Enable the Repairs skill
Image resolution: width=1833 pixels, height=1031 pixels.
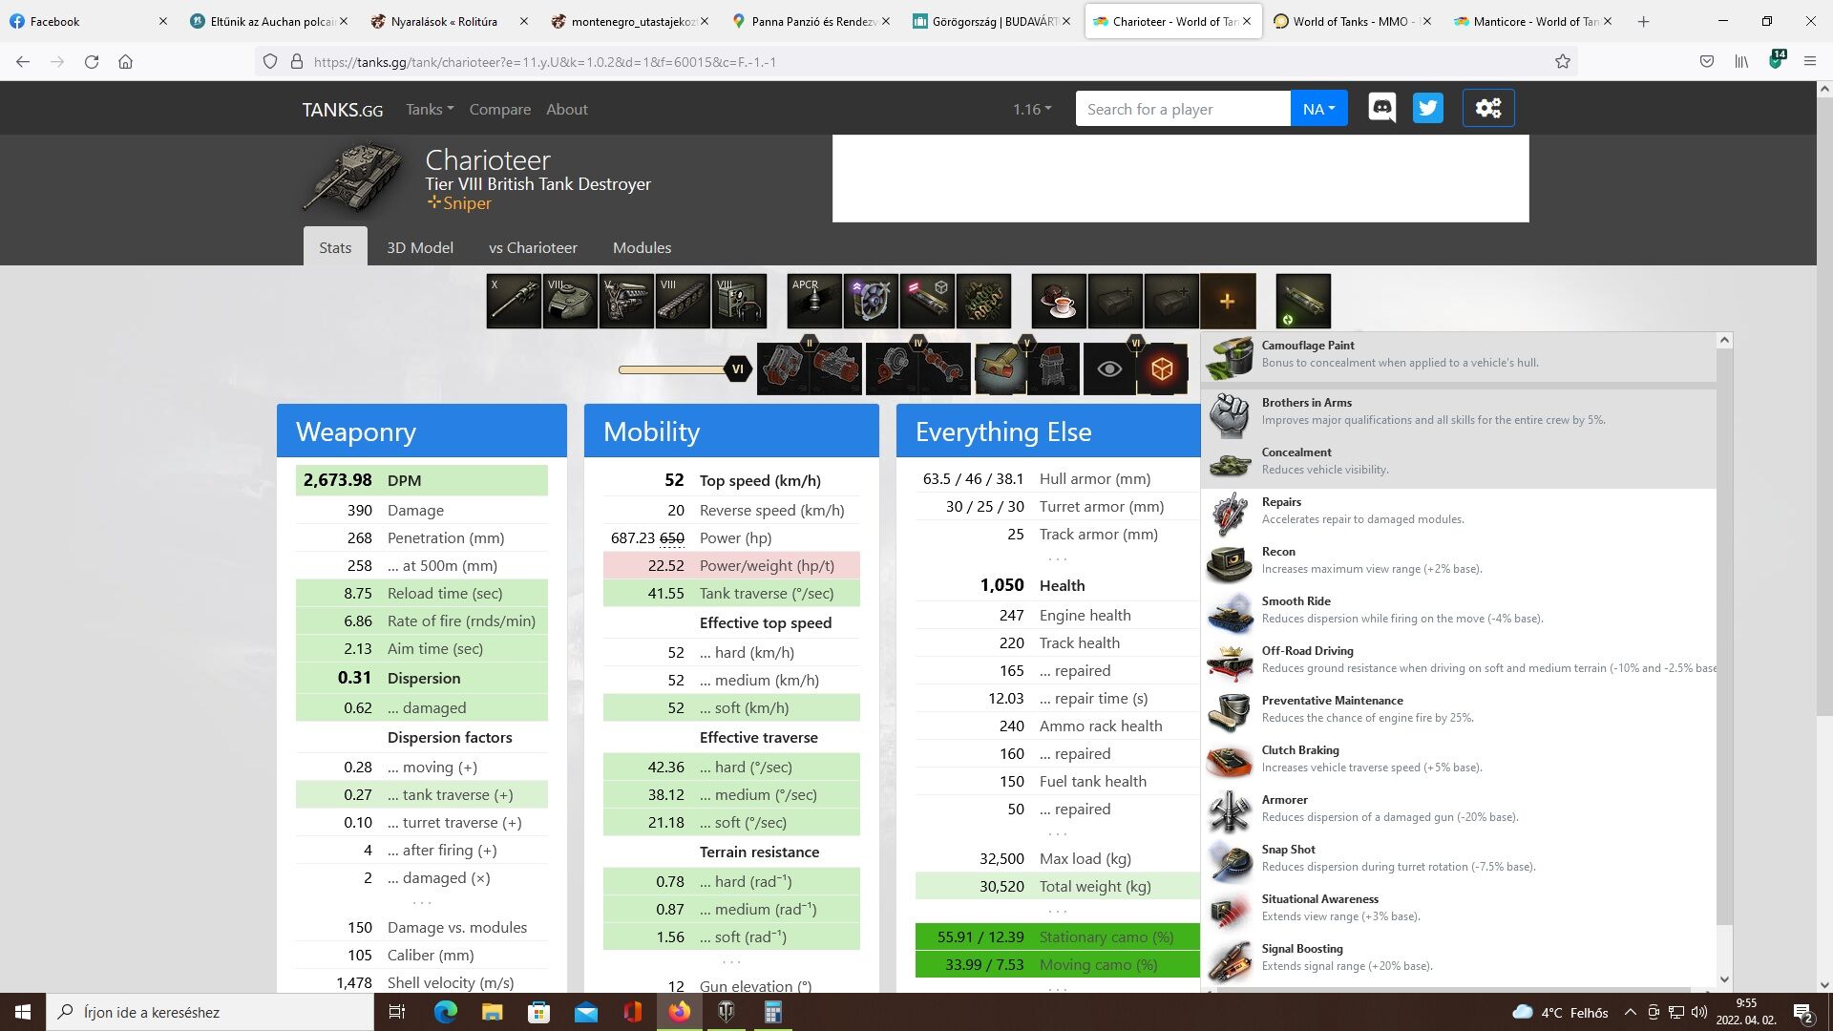tap(1459, 514)
